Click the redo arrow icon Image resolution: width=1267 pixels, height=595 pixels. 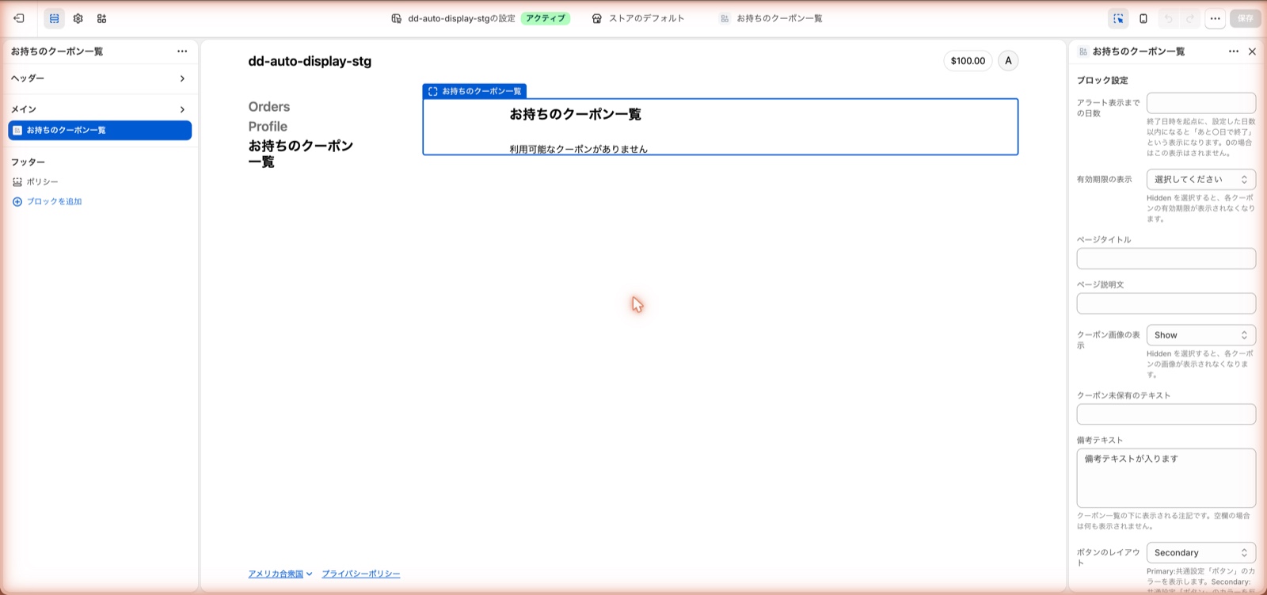coord(1190,18)
